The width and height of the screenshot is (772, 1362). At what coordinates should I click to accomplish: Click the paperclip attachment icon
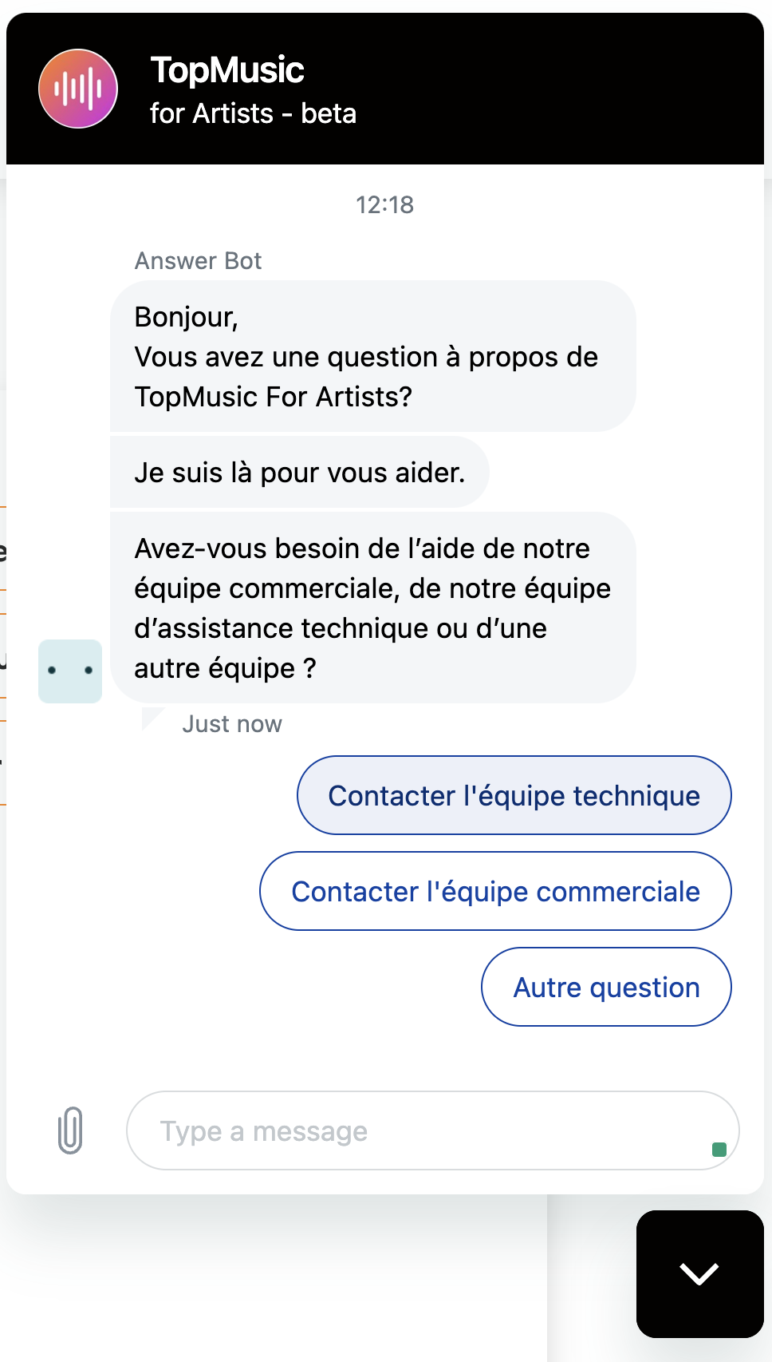click(x=70, y=1130)
